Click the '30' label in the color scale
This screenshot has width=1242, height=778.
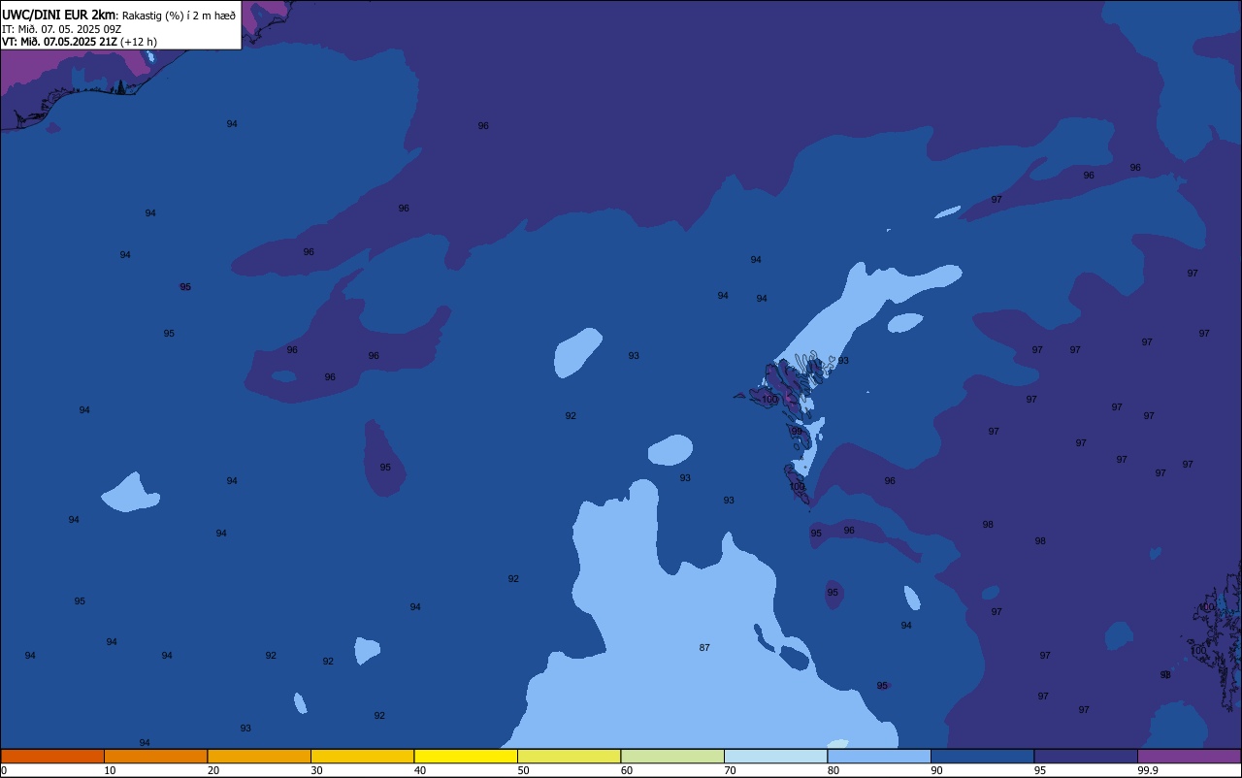click(316, 770)
